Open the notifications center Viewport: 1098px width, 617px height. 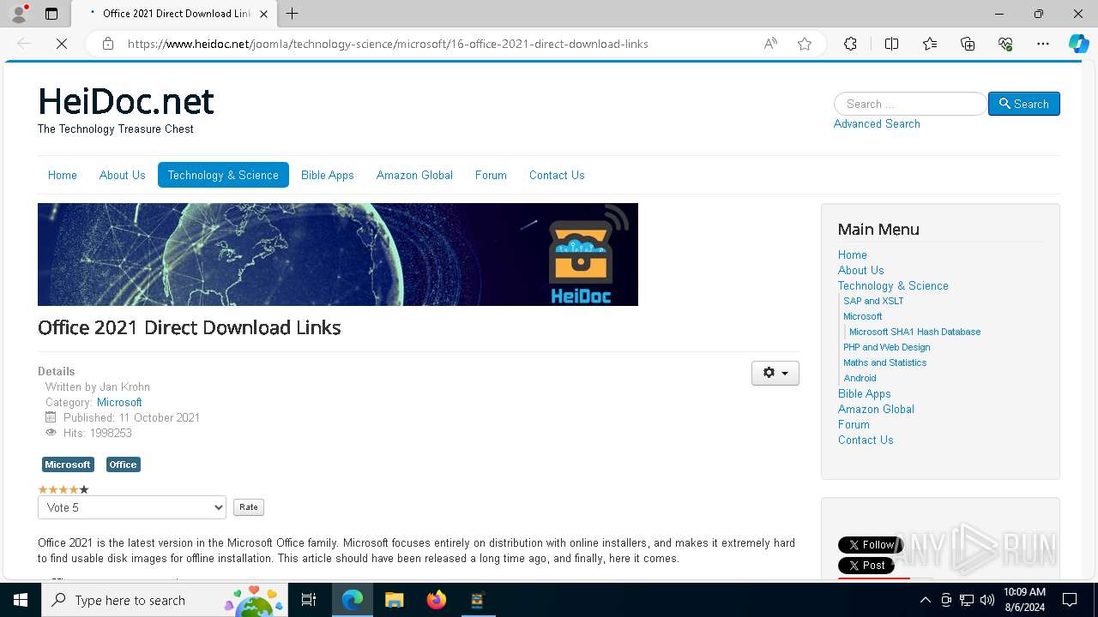tap(1070, 600)
